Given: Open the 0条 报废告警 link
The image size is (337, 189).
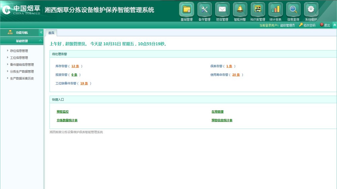Looking at the screenshot, I should 74,75.
